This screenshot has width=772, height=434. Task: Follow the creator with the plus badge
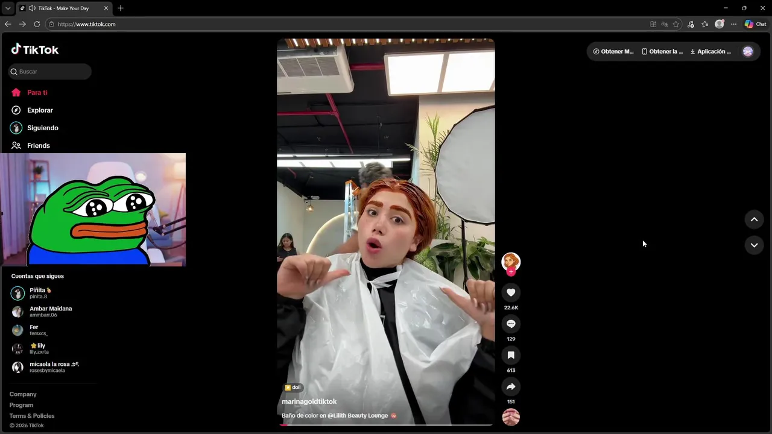[511, 272]
